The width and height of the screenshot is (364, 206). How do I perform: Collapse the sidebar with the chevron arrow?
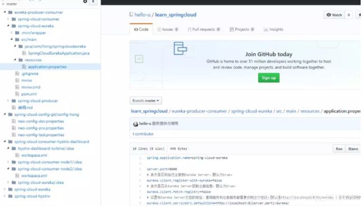pos(93,2)
